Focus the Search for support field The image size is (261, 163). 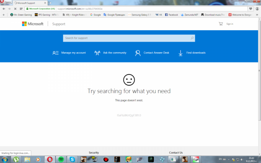pos(126,38)
